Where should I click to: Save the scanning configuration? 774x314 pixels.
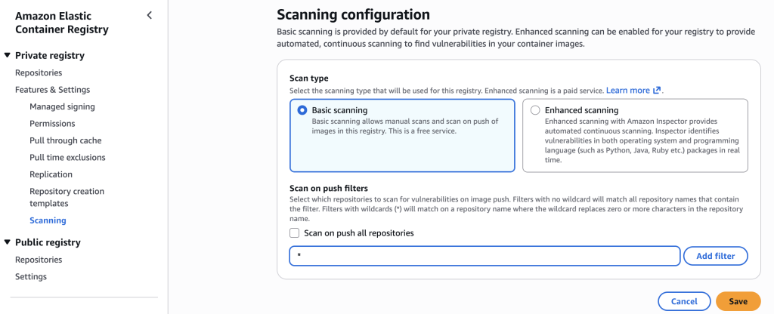click(x=738, y=301)
